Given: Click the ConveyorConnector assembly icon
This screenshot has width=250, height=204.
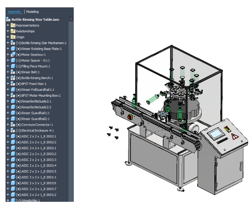Looking at the screenshot, I should (x=13, y=125).
